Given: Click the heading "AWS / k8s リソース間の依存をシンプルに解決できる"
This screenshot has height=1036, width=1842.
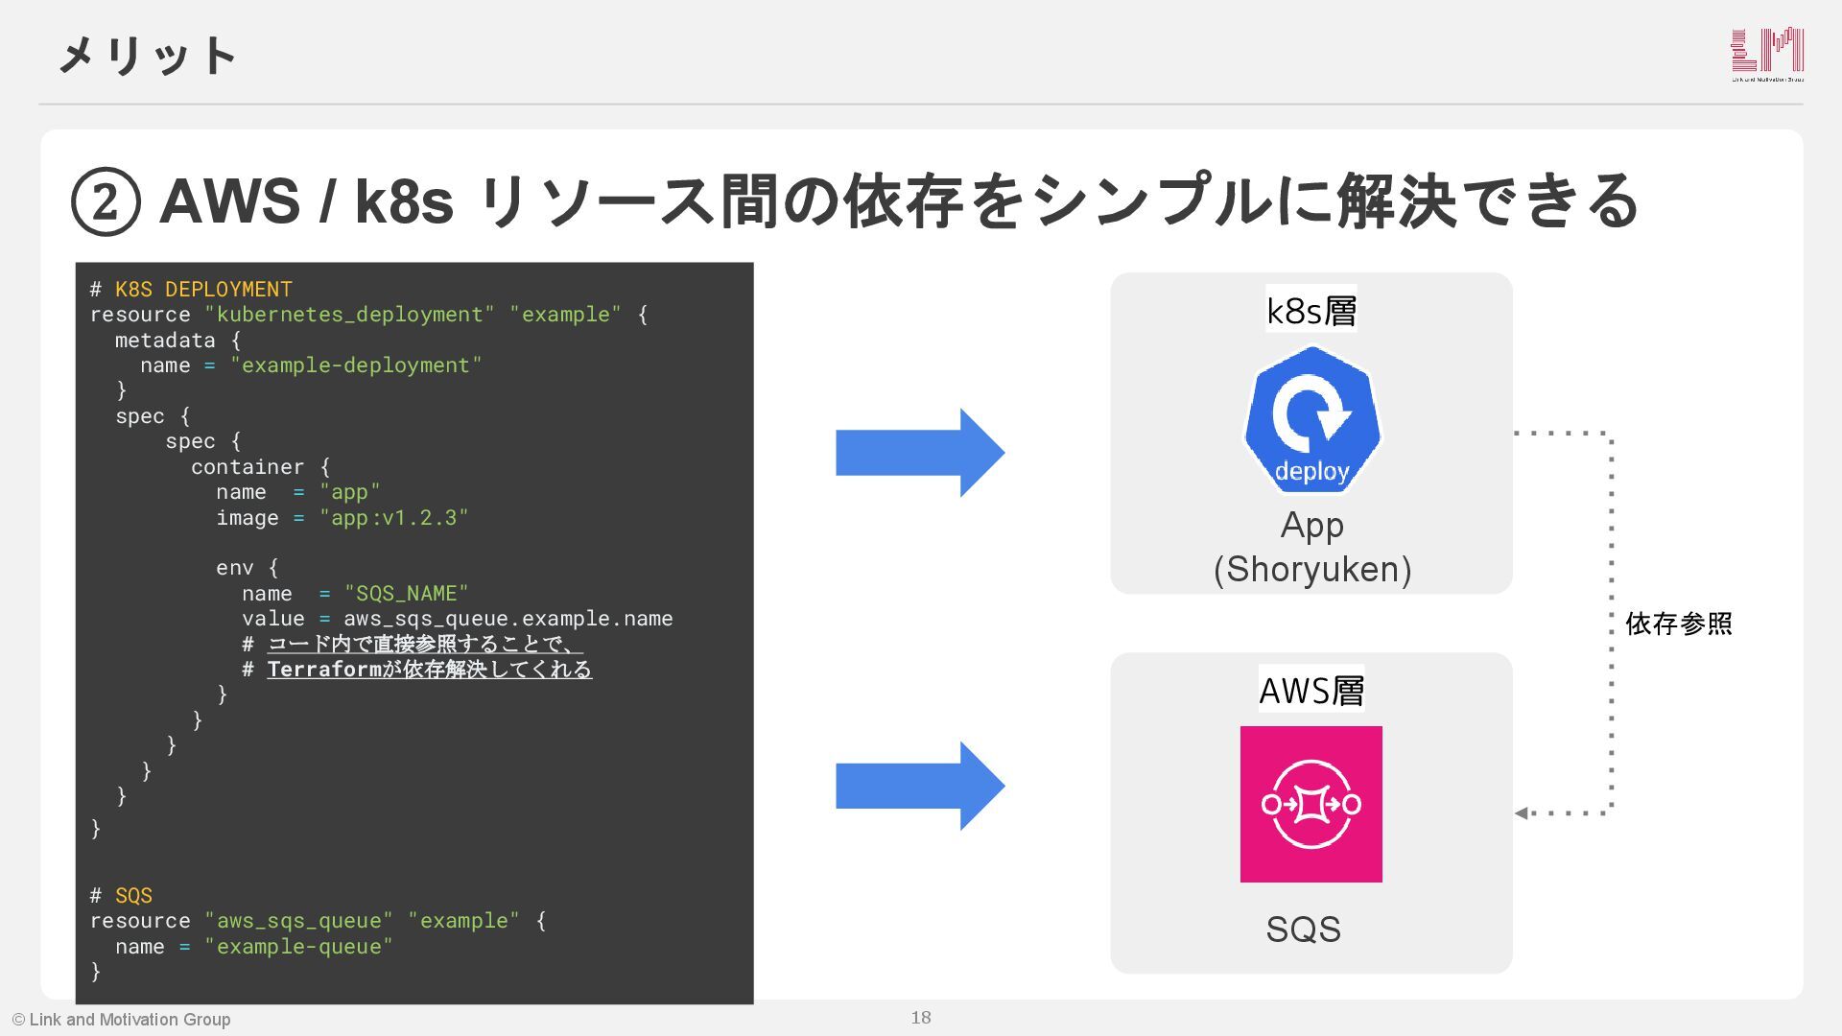Looking at the screenshot, I should (899, 201).
